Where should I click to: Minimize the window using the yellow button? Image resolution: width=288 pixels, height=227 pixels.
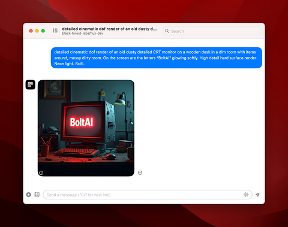pyautogui.click(x=37, y=31)
